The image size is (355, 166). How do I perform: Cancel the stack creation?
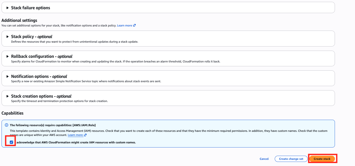tap(264, 159)
